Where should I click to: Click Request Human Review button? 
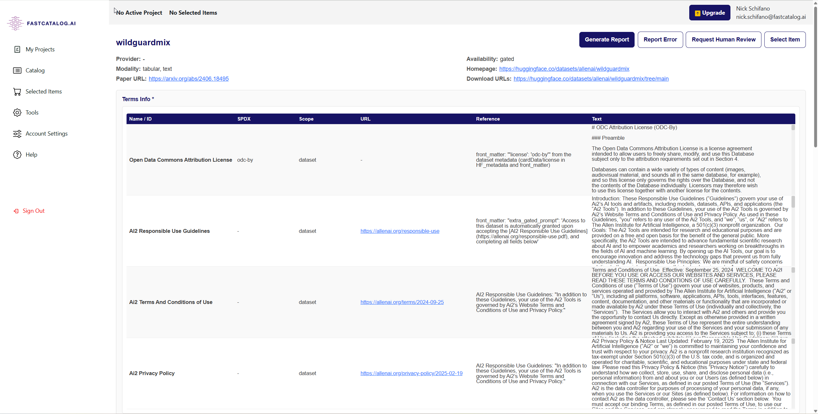[723, 40]
